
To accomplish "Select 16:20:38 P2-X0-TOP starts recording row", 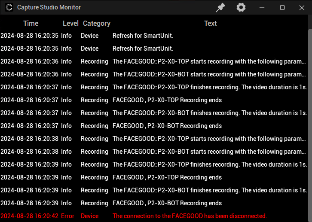I will (x=154, y=139).
